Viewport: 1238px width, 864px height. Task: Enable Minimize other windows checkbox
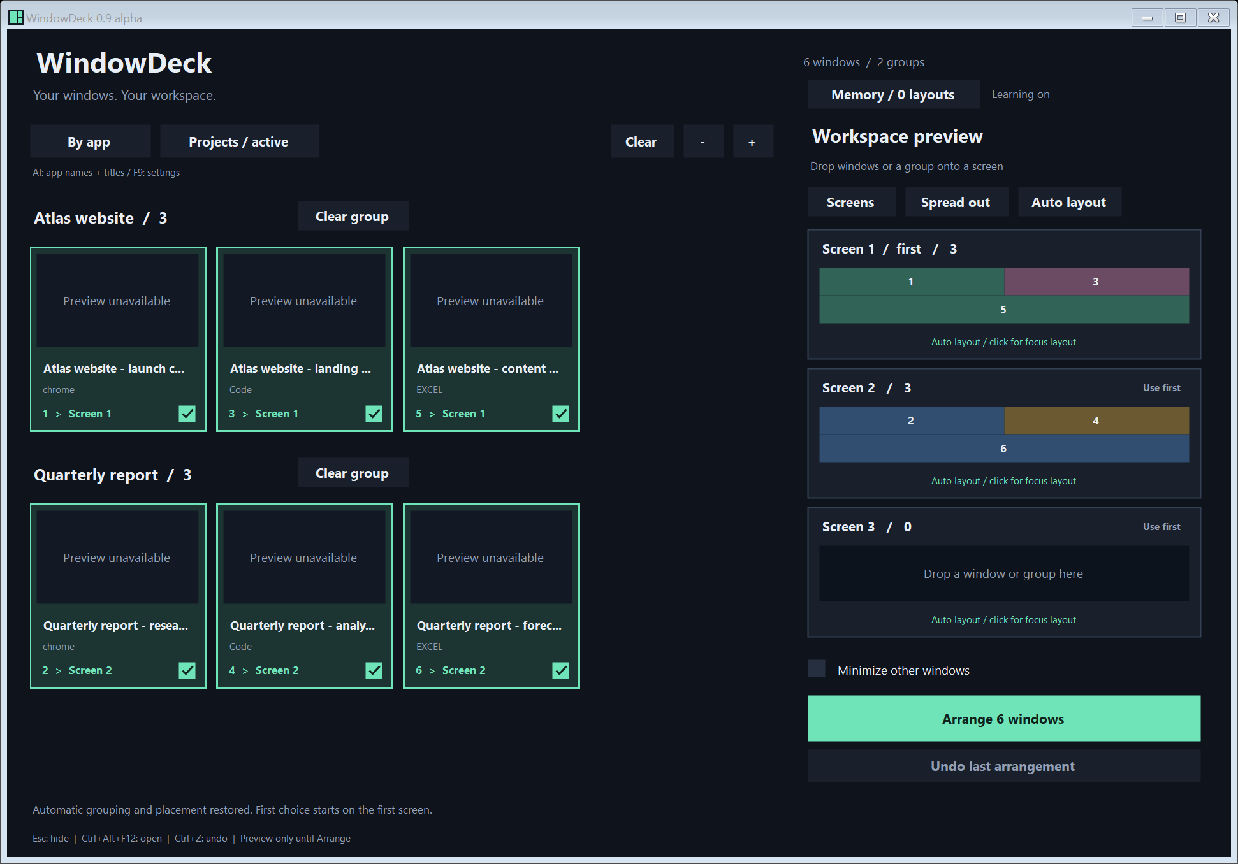tap(817, 668)
